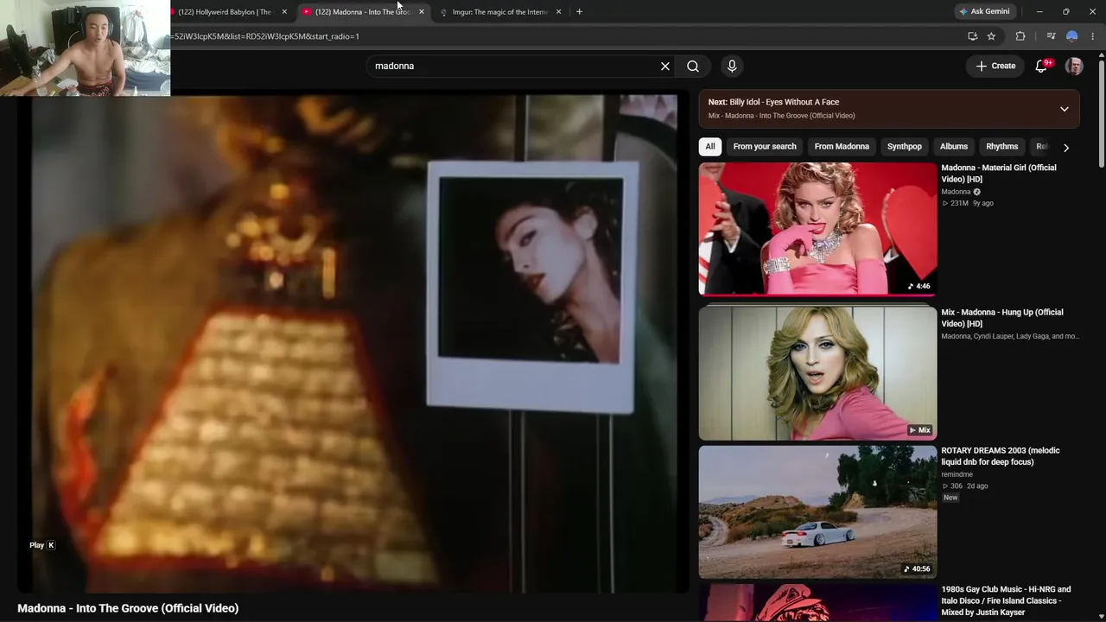Bookmark this page with the star icon

point(991,36)
